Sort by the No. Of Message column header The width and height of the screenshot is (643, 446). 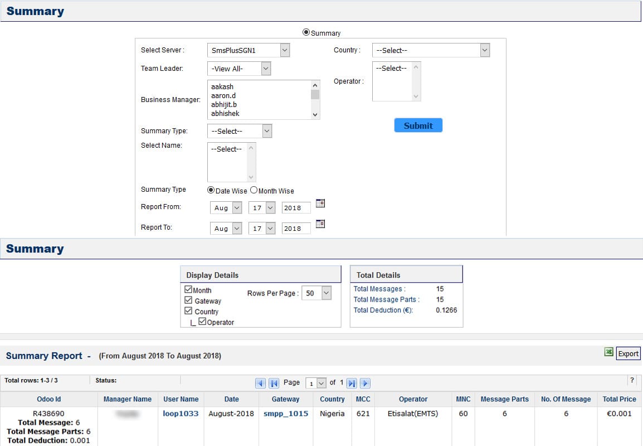[566, 399]
